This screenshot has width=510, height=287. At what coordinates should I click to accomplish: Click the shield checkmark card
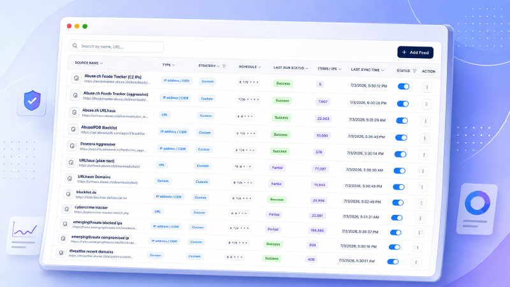(32, 101)
